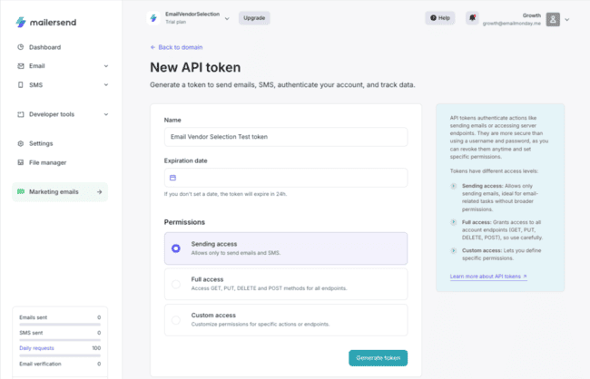Image resolution: width=590 pixels, height=379 pixels.
Task: Select the Custom access radio button
Action: 176,320
